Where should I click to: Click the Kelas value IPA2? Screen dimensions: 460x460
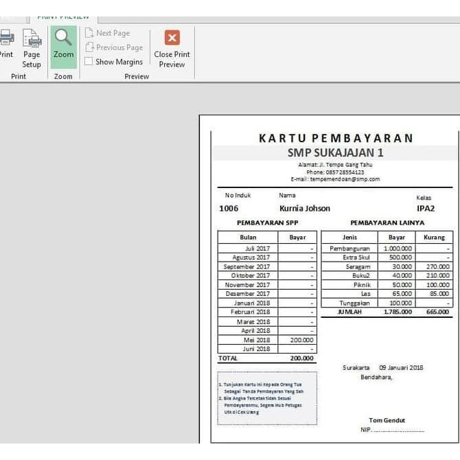[426, 208]
